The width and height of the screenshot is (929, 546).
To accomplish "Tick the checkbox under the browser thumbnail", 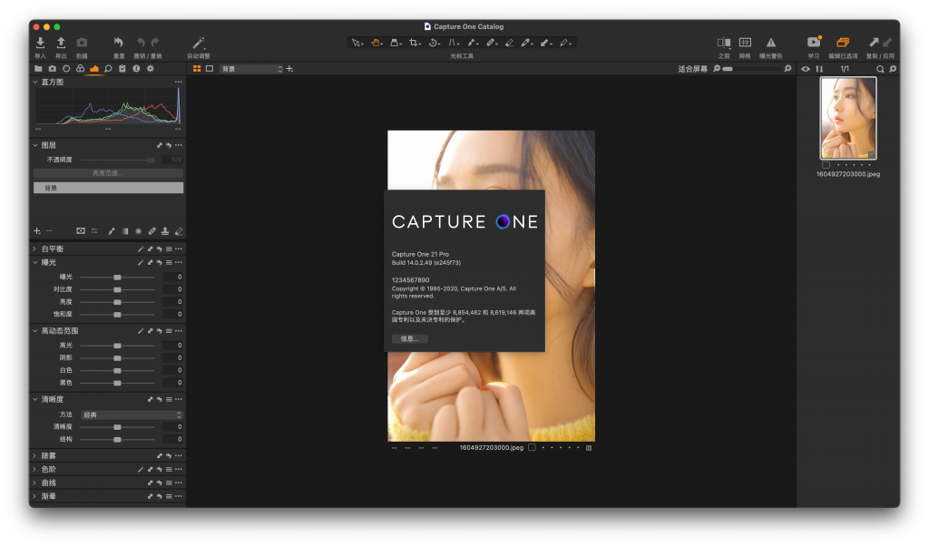I will click(x=826, y=165).
